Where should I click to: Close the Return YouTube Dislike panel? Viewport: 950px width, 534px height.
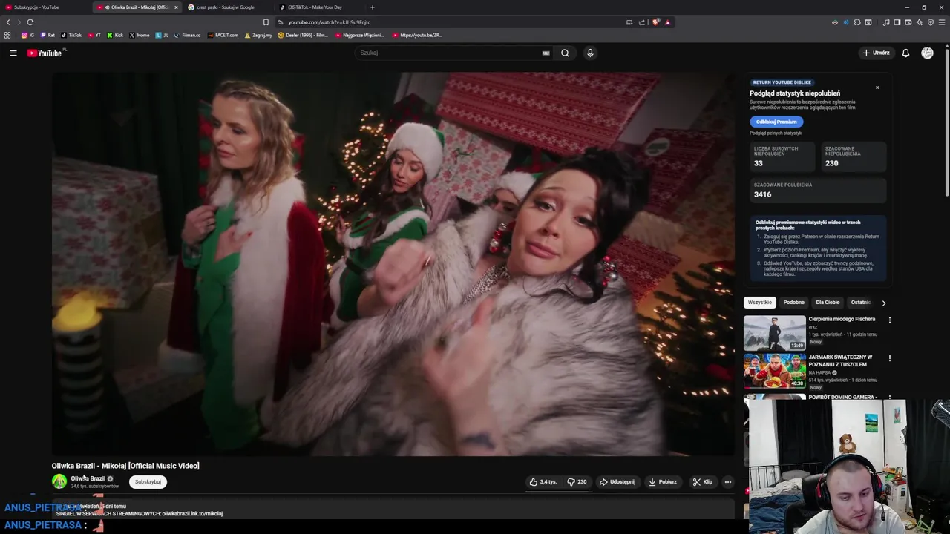tap(877, 88)
